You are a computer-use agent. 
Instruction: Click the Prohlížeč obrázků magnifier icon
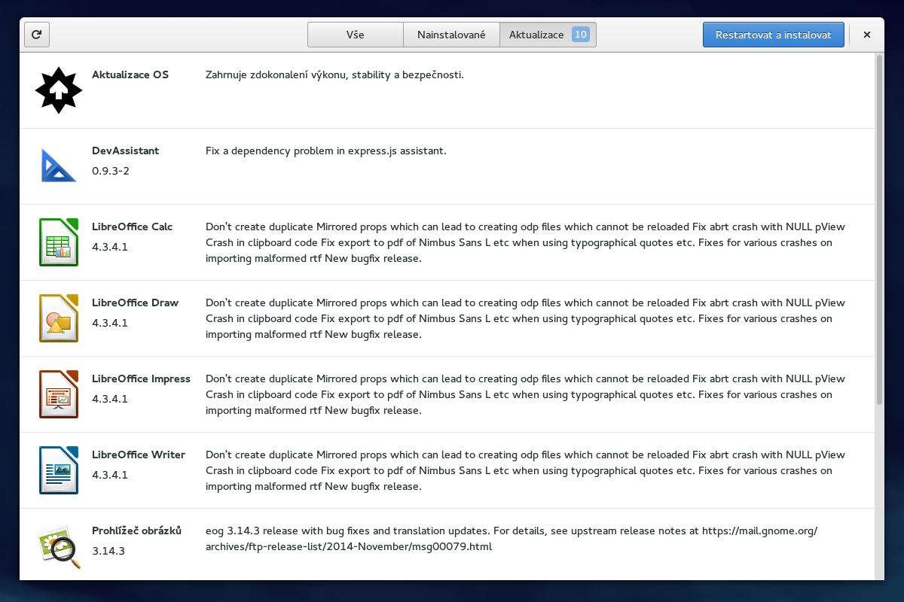click(58, 546)
